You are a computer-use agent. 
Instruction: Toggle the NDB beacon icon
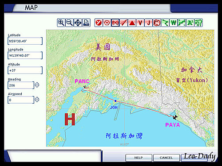coord(115,23)
